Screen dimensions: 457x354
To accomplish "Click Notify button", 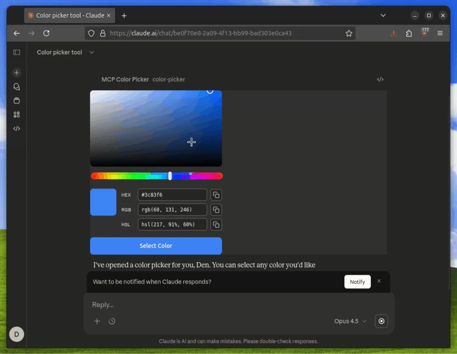I will click(357, 282).
